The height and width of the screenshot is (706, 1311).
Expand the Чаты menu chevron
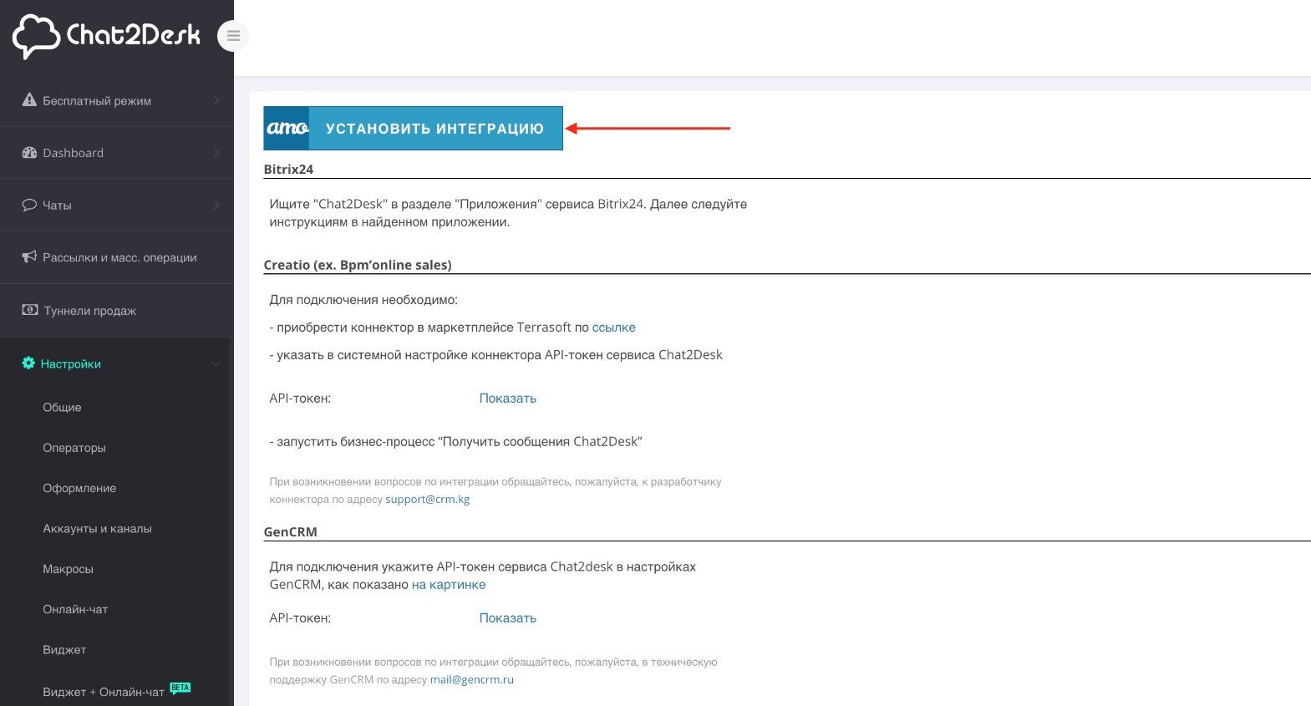216,205
